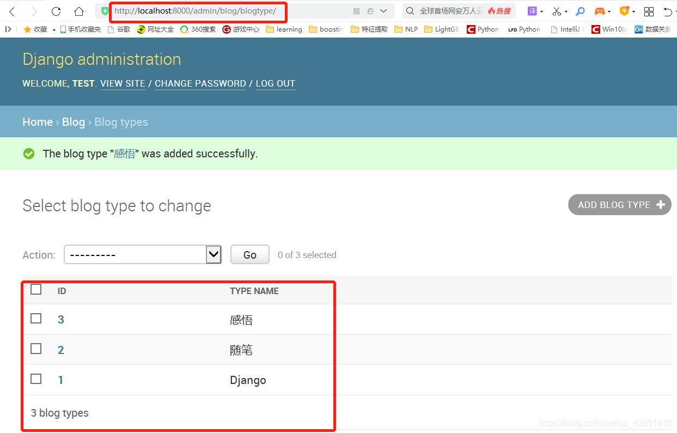The height and width of the screenshot is (433, 677).
Task: Go to Home breadcrumb
Action: click(38, 122)
